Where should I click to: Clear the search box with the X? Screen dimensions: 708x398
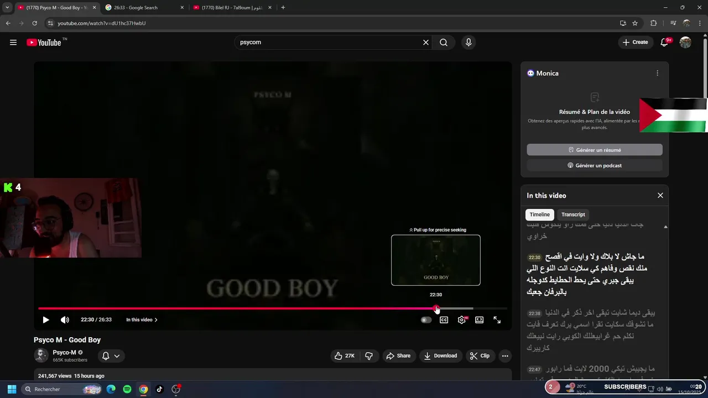tap(426, 42)
